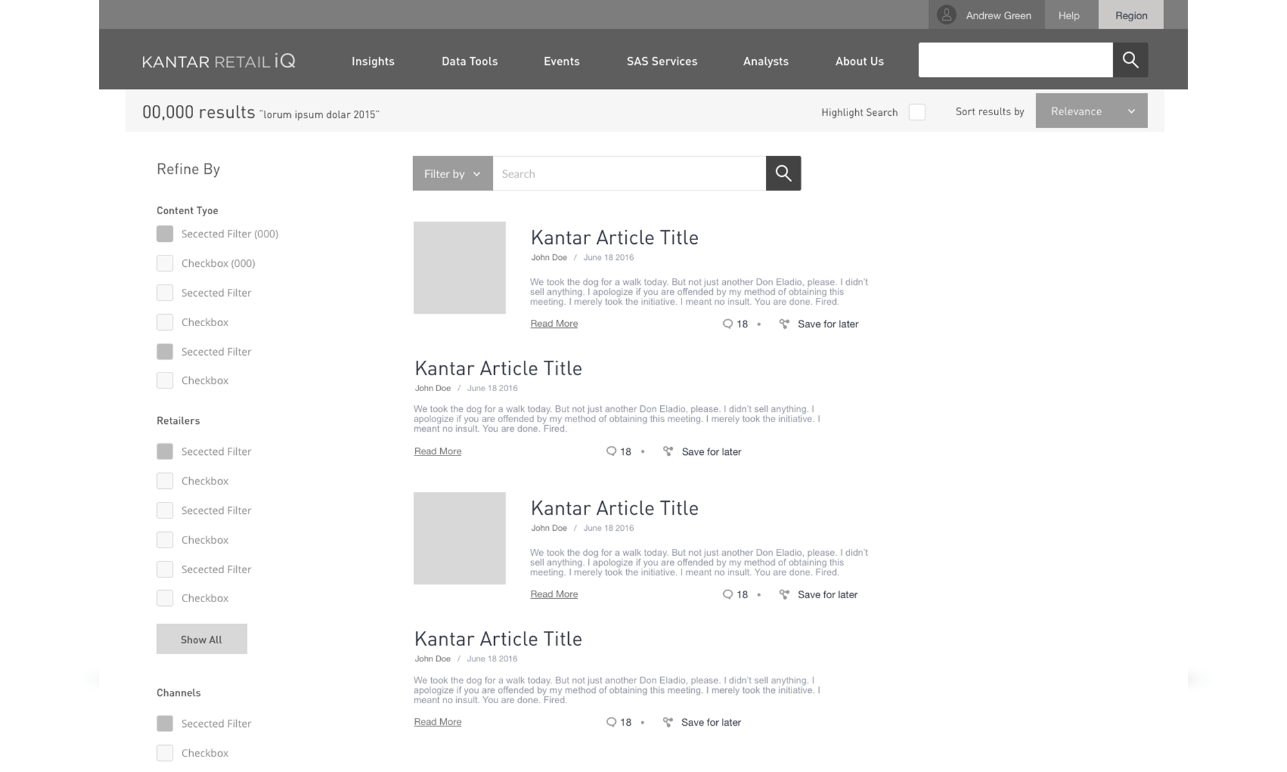
Task: Click Read More on the fourth article
Action: [438, 722]
